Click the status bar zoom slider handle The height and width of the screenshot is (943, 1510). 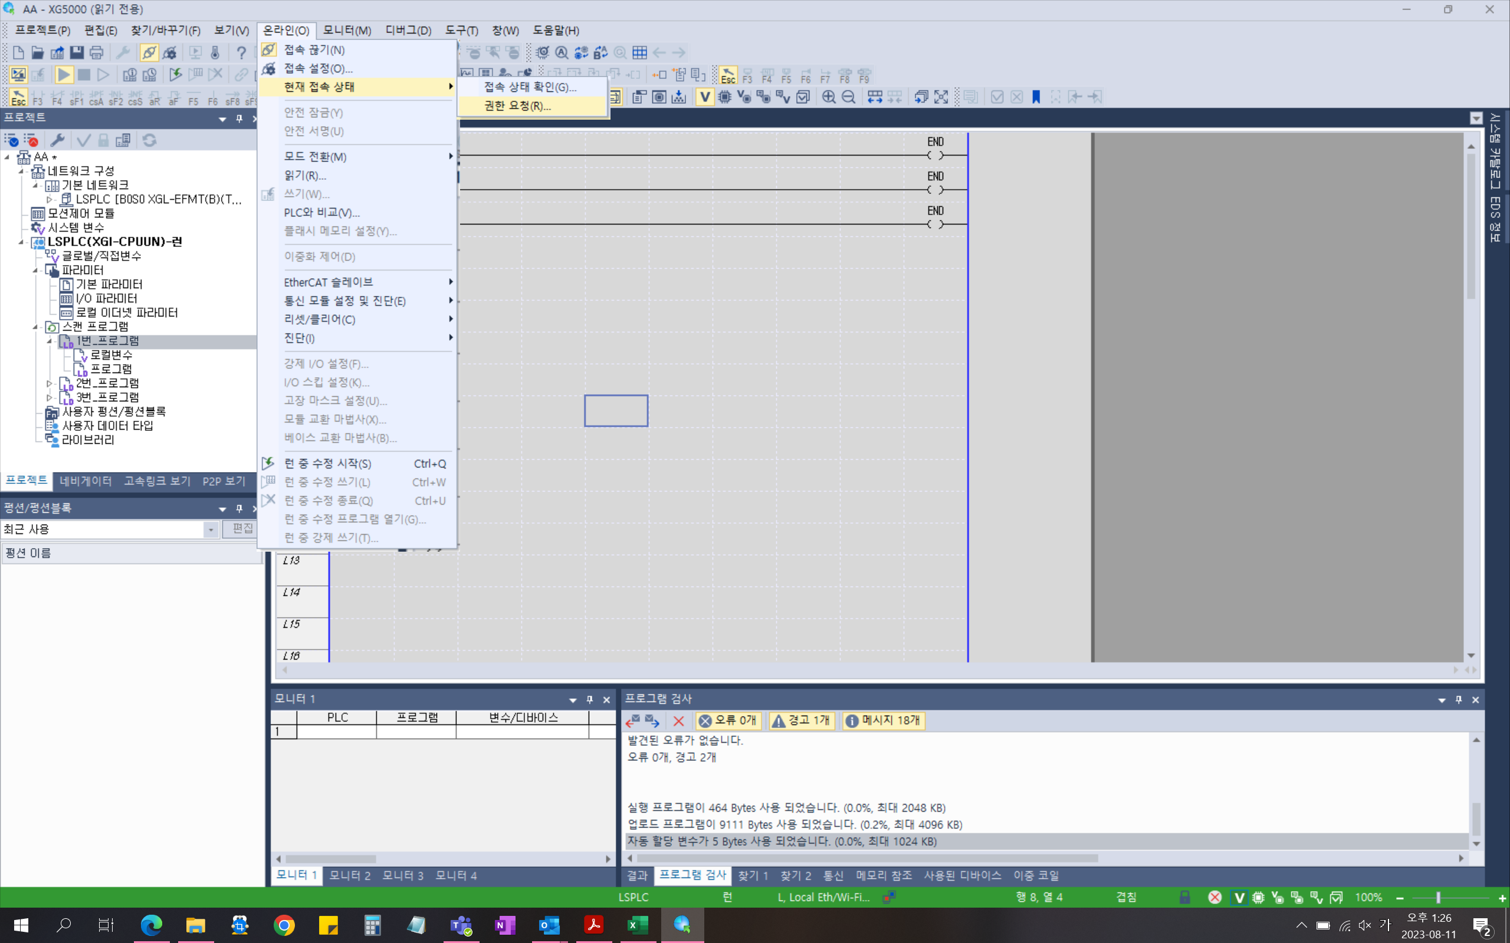coord(1437,898)
